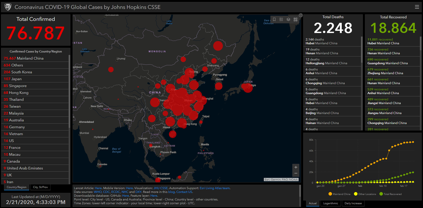Open the Mobile Version 'Here' link
Viewport: 423px width, 208px height.
(x=130, y=188)
